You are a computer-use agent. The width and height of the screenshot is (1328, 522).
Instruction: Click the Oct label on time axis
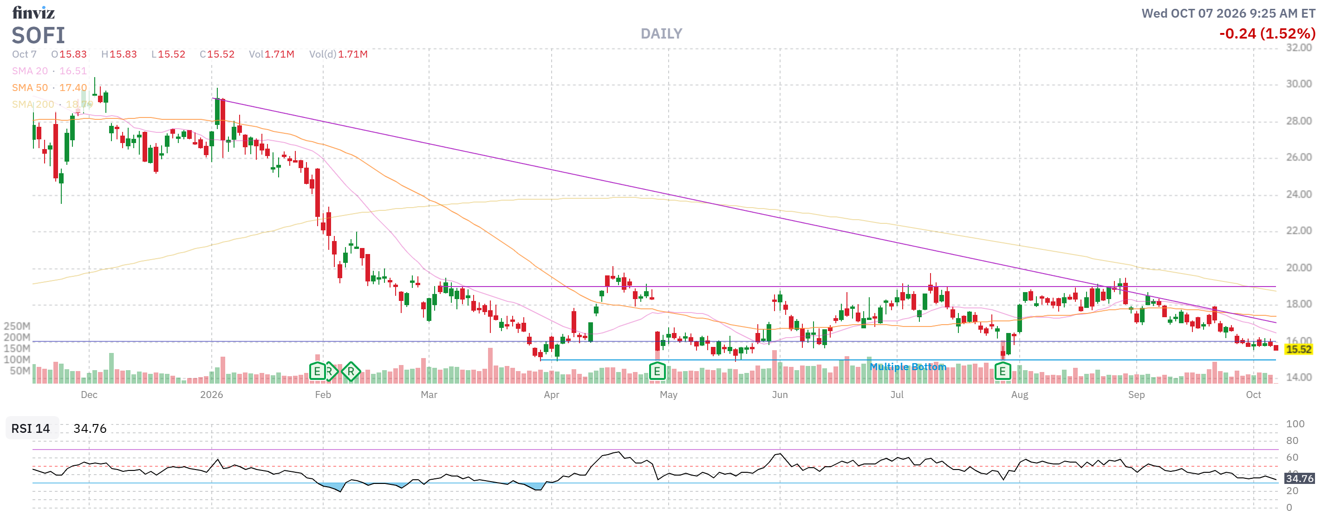(1253, 395)
